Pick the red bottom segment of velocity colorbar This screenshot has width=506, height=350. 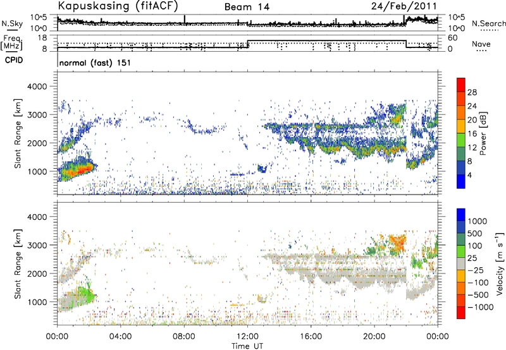[461, 313]
